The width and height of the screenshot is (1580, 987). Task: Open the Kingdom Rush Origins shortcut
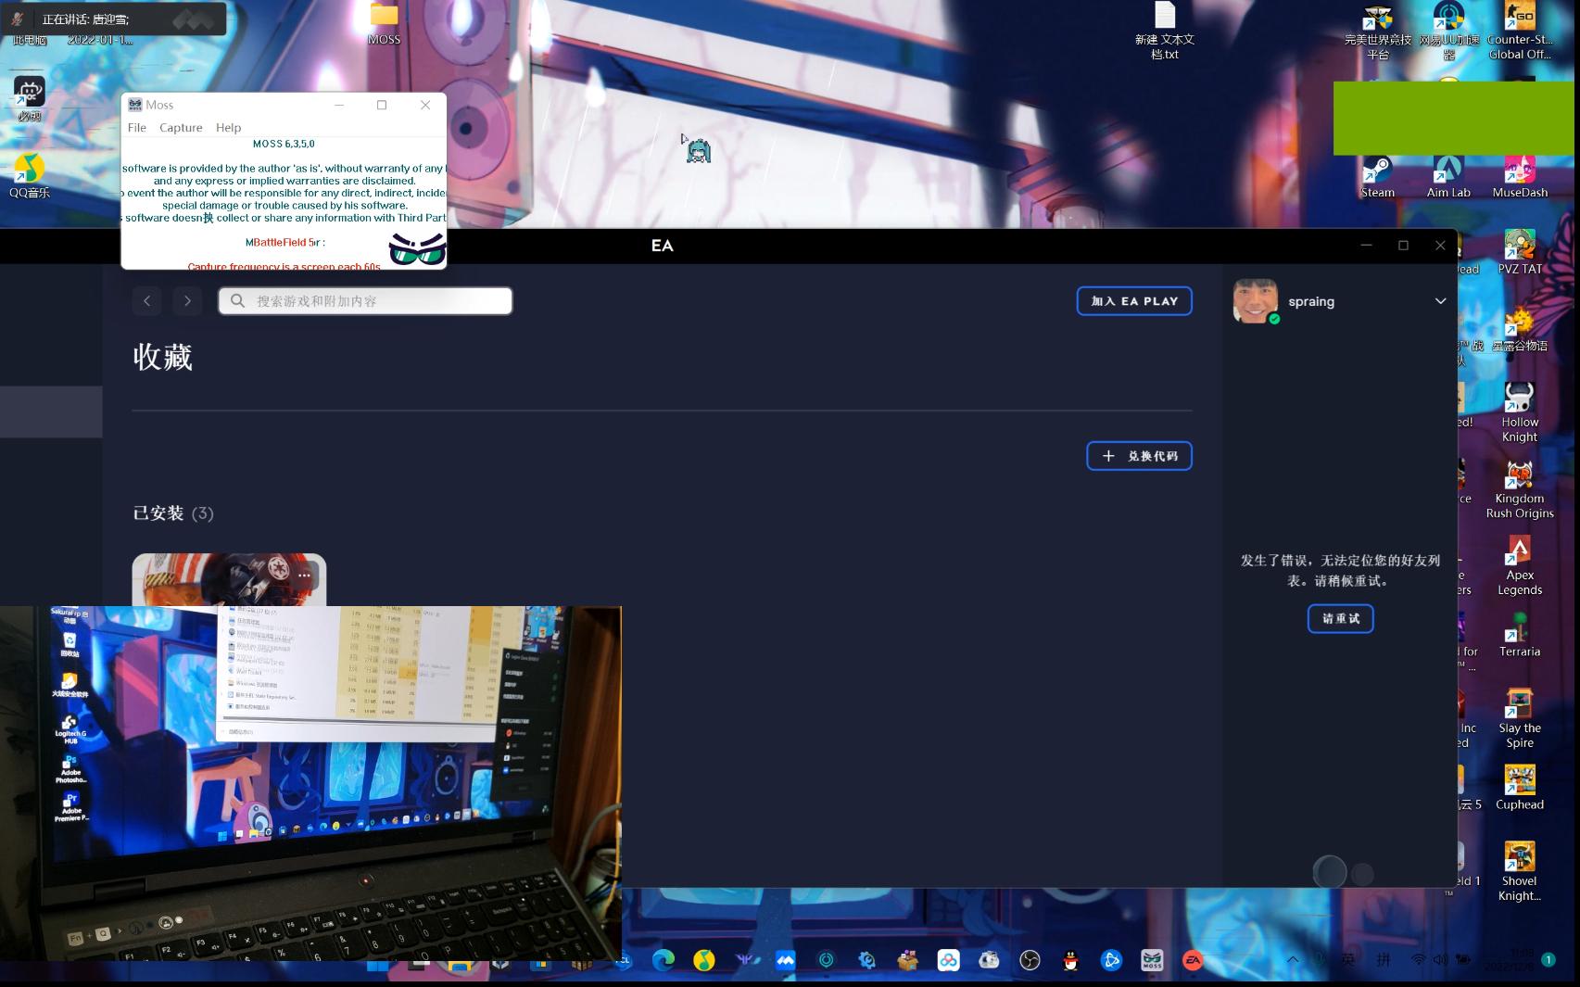pyautogui.click(x=1520, y=489)
